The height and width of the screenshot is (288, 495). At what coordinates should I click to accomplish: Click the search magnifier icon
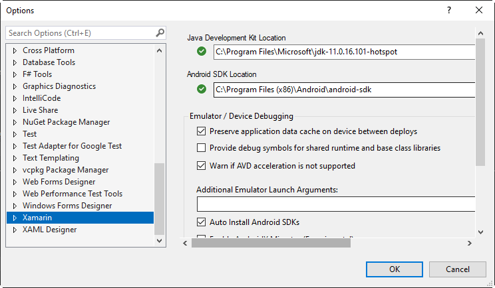click(160, 33)
